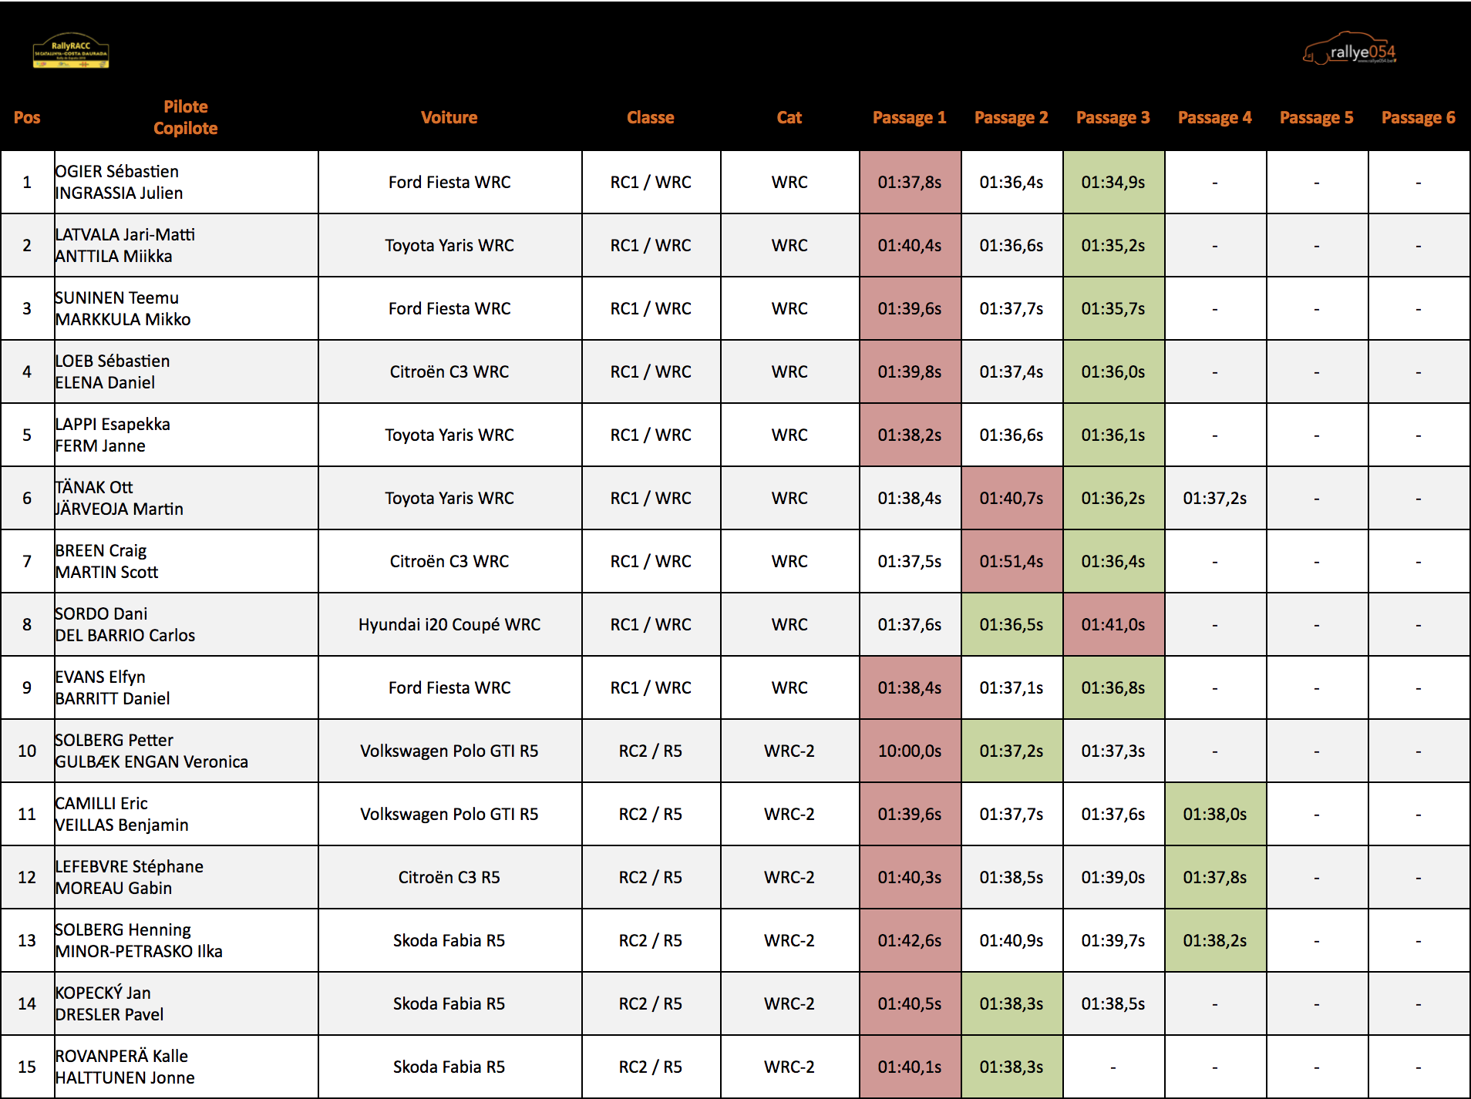
Task: Click SOLBERG Petter driver cell
Action: 186,751
